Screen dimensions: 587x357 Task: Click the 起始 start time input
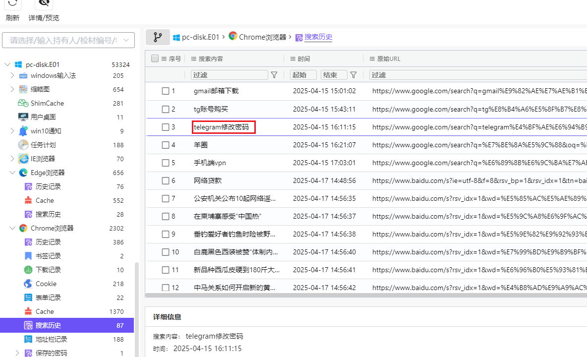tap(303, 75)
